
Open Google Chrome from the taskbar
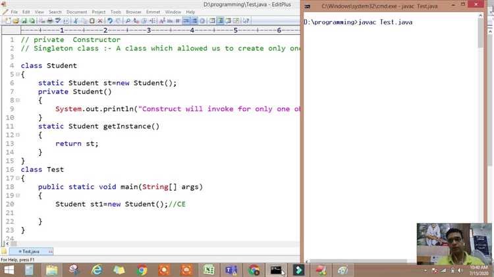click(142, 270)
